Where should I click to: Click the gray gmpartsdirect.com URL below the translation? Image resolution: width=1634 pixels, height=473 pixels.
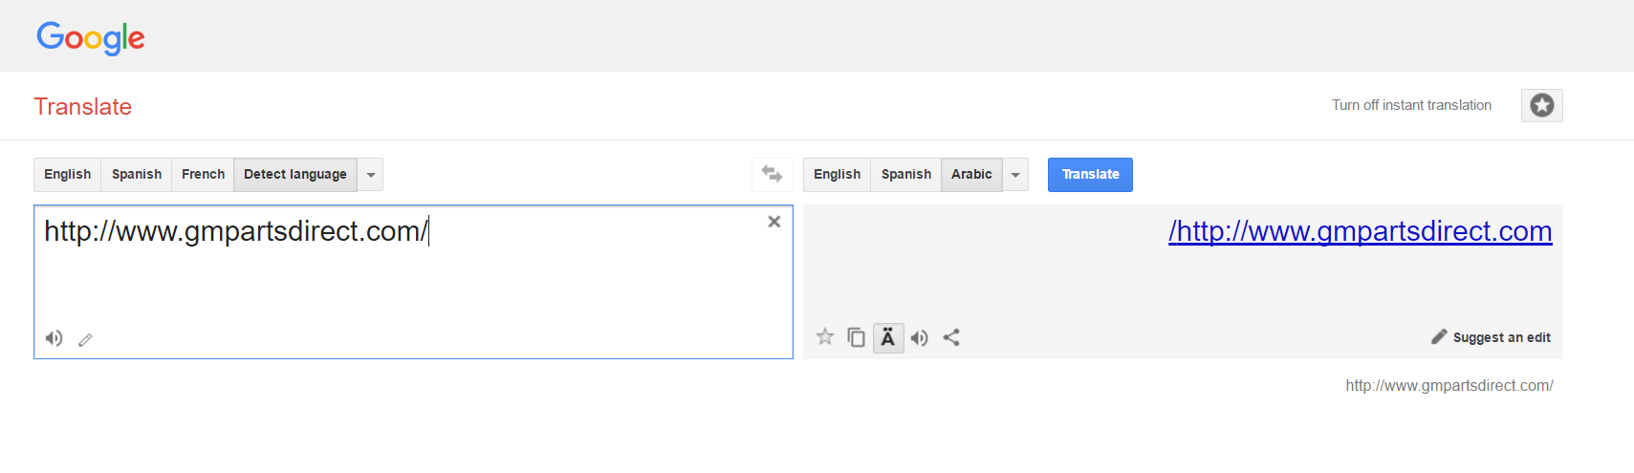pos(1449,385)
